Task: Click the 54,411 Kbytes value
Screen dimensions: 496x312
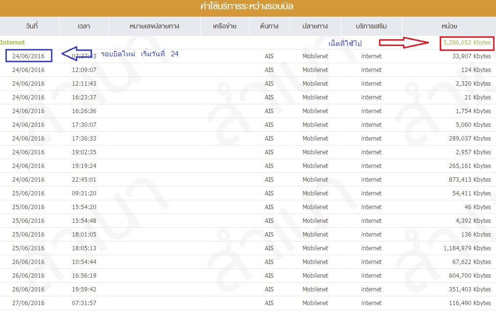Action: 472,193
